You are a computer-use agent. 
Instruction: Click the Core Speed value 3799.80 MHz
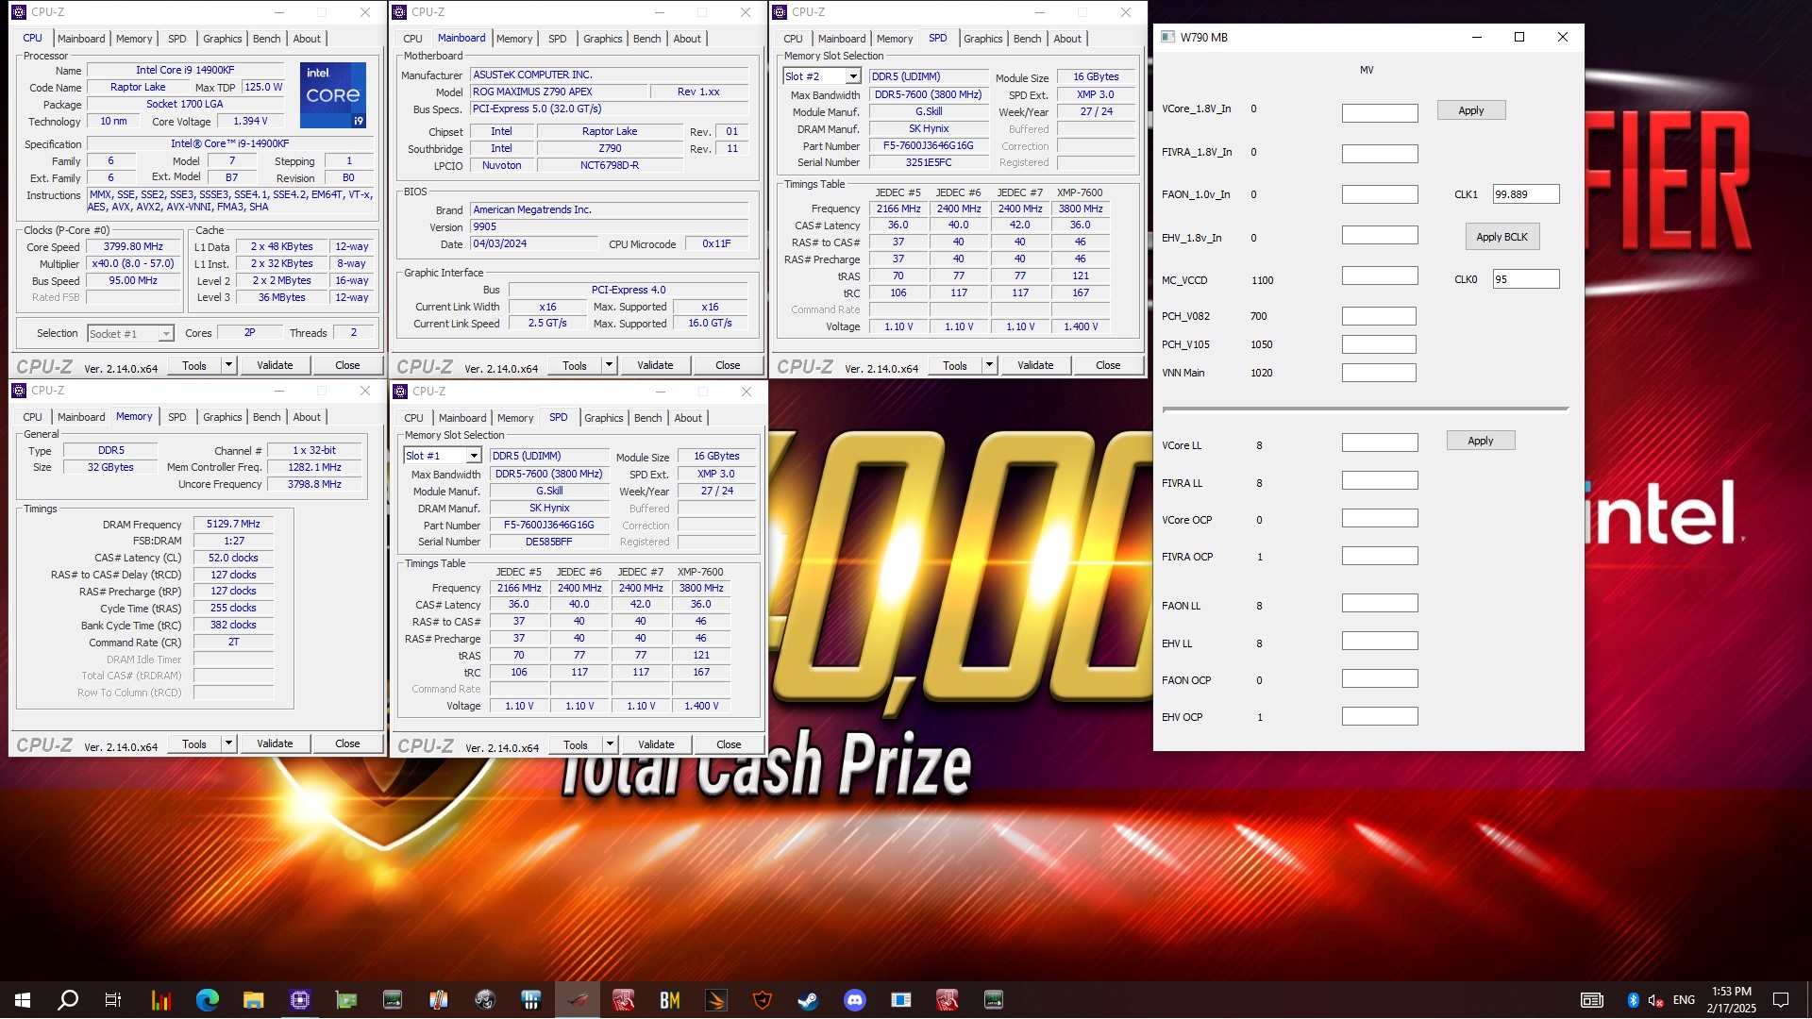click(133, 246)
